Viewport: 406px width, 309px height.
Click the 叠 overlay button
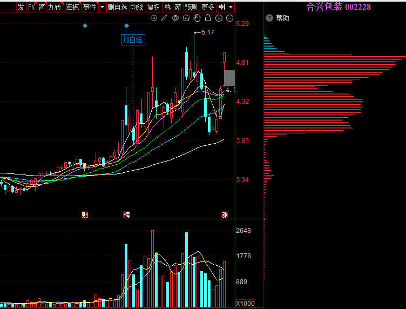167,7
